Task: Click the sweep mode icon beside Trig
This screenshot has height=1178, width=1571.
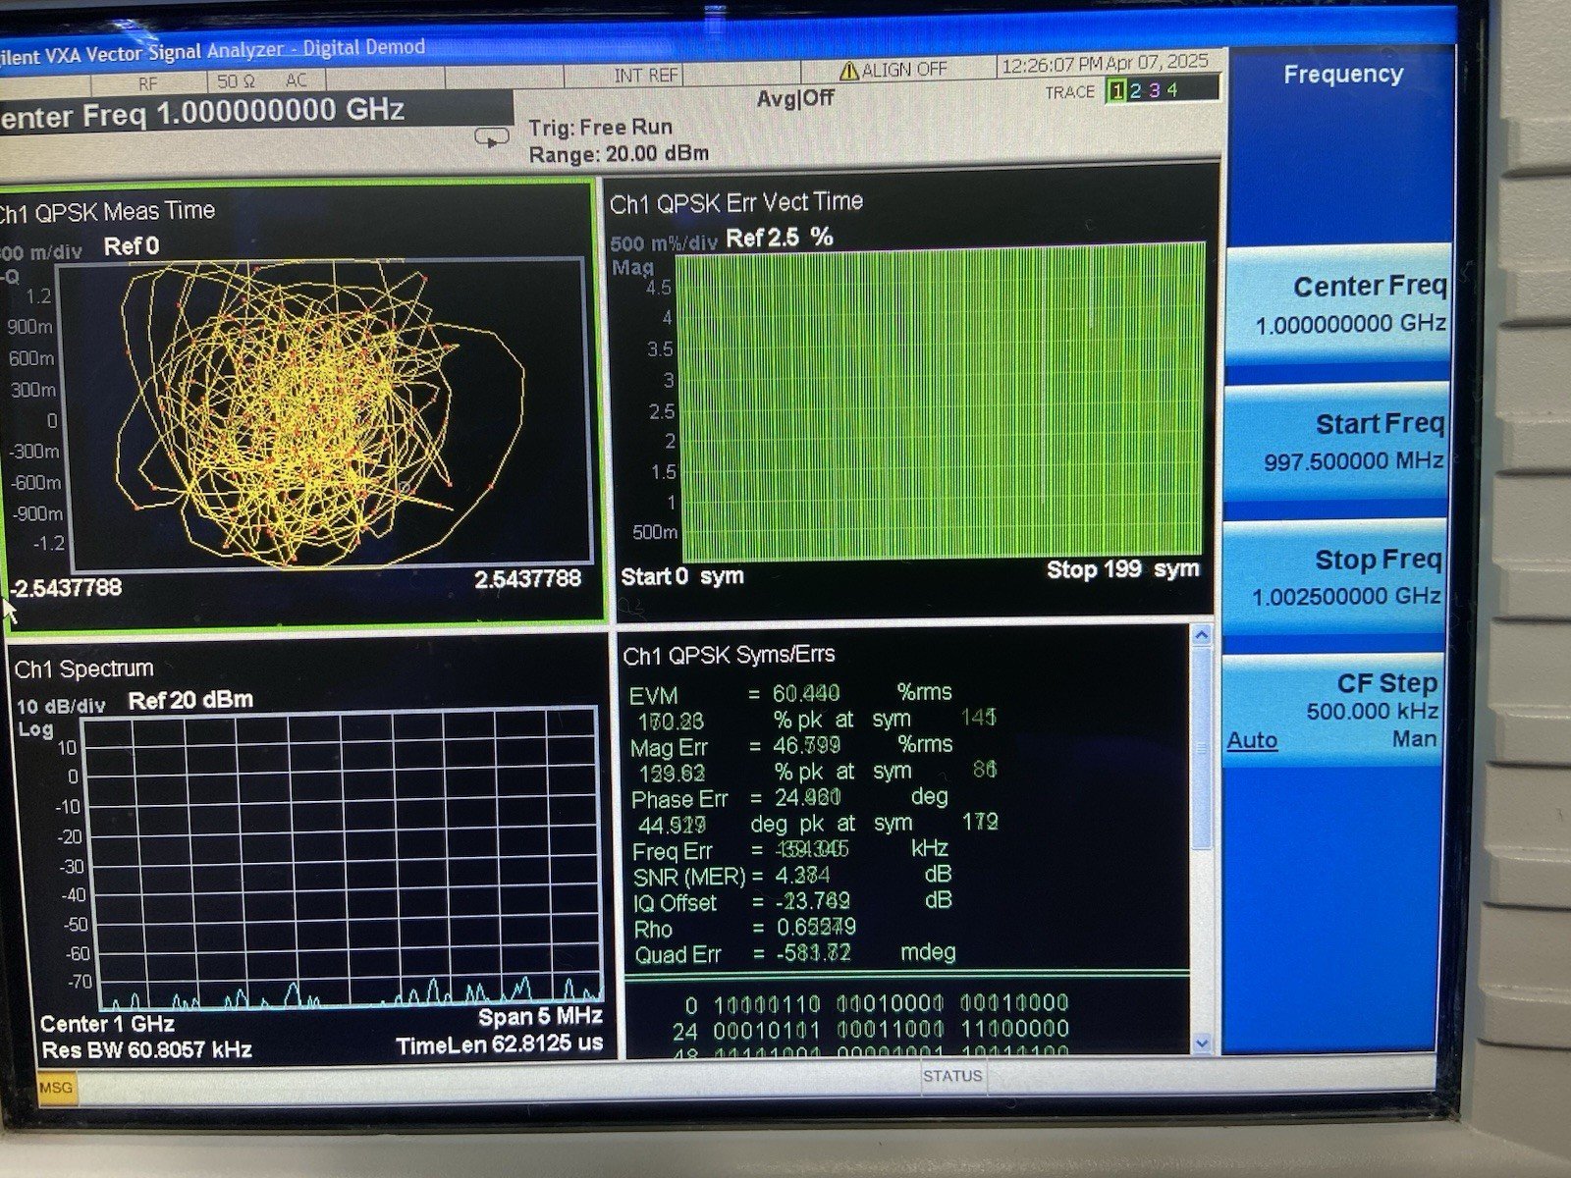Action: [x=491, y=138]
